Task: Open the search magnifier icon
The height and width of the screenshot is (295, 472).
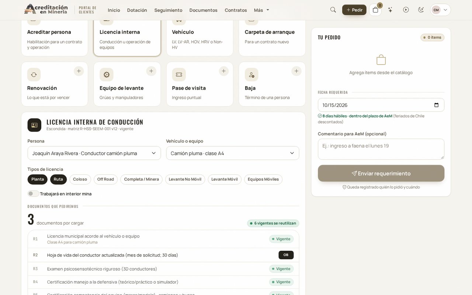Action: pos(333,10)
